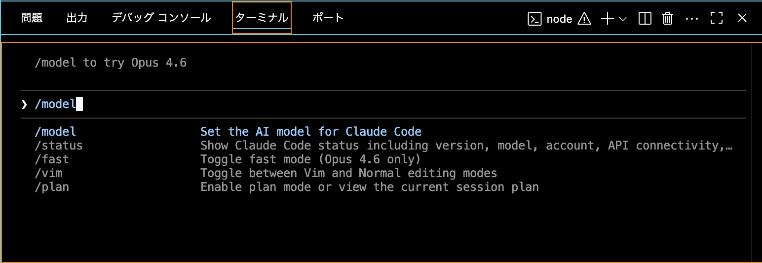
Task: Click the warning triangle icon next to node
Action: [x=584, y=19]
